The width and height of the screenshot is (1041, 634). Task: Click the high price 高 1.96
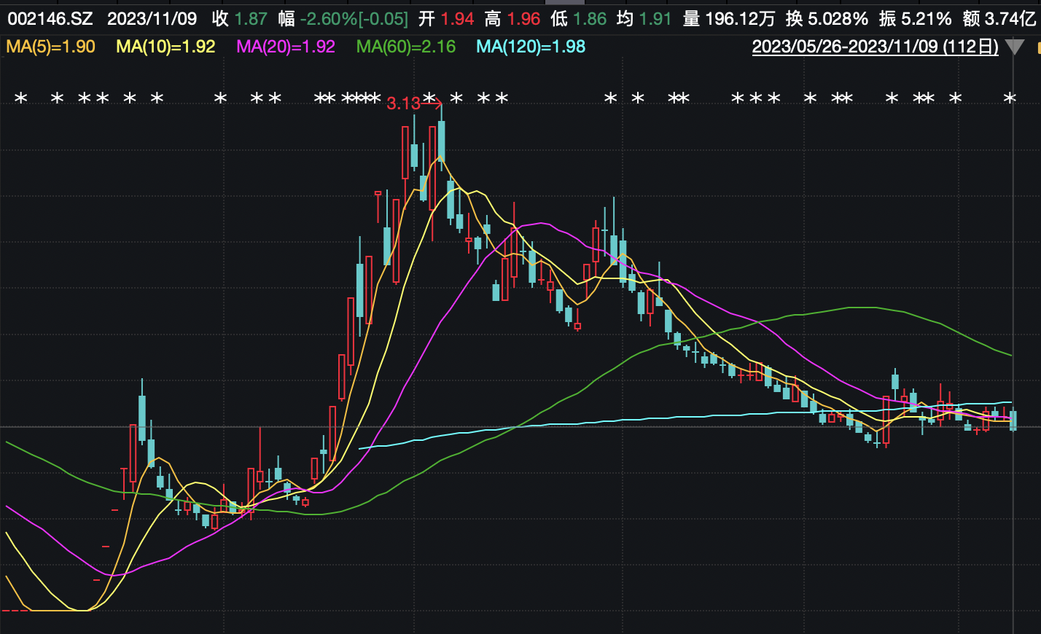512,18
